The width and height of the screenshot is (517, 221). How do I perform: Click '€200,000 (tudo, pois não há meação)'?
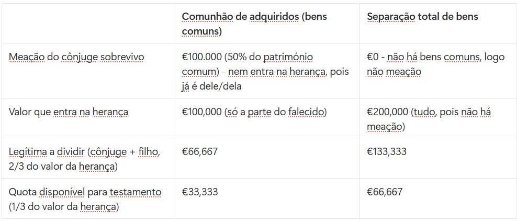[429, 119]
